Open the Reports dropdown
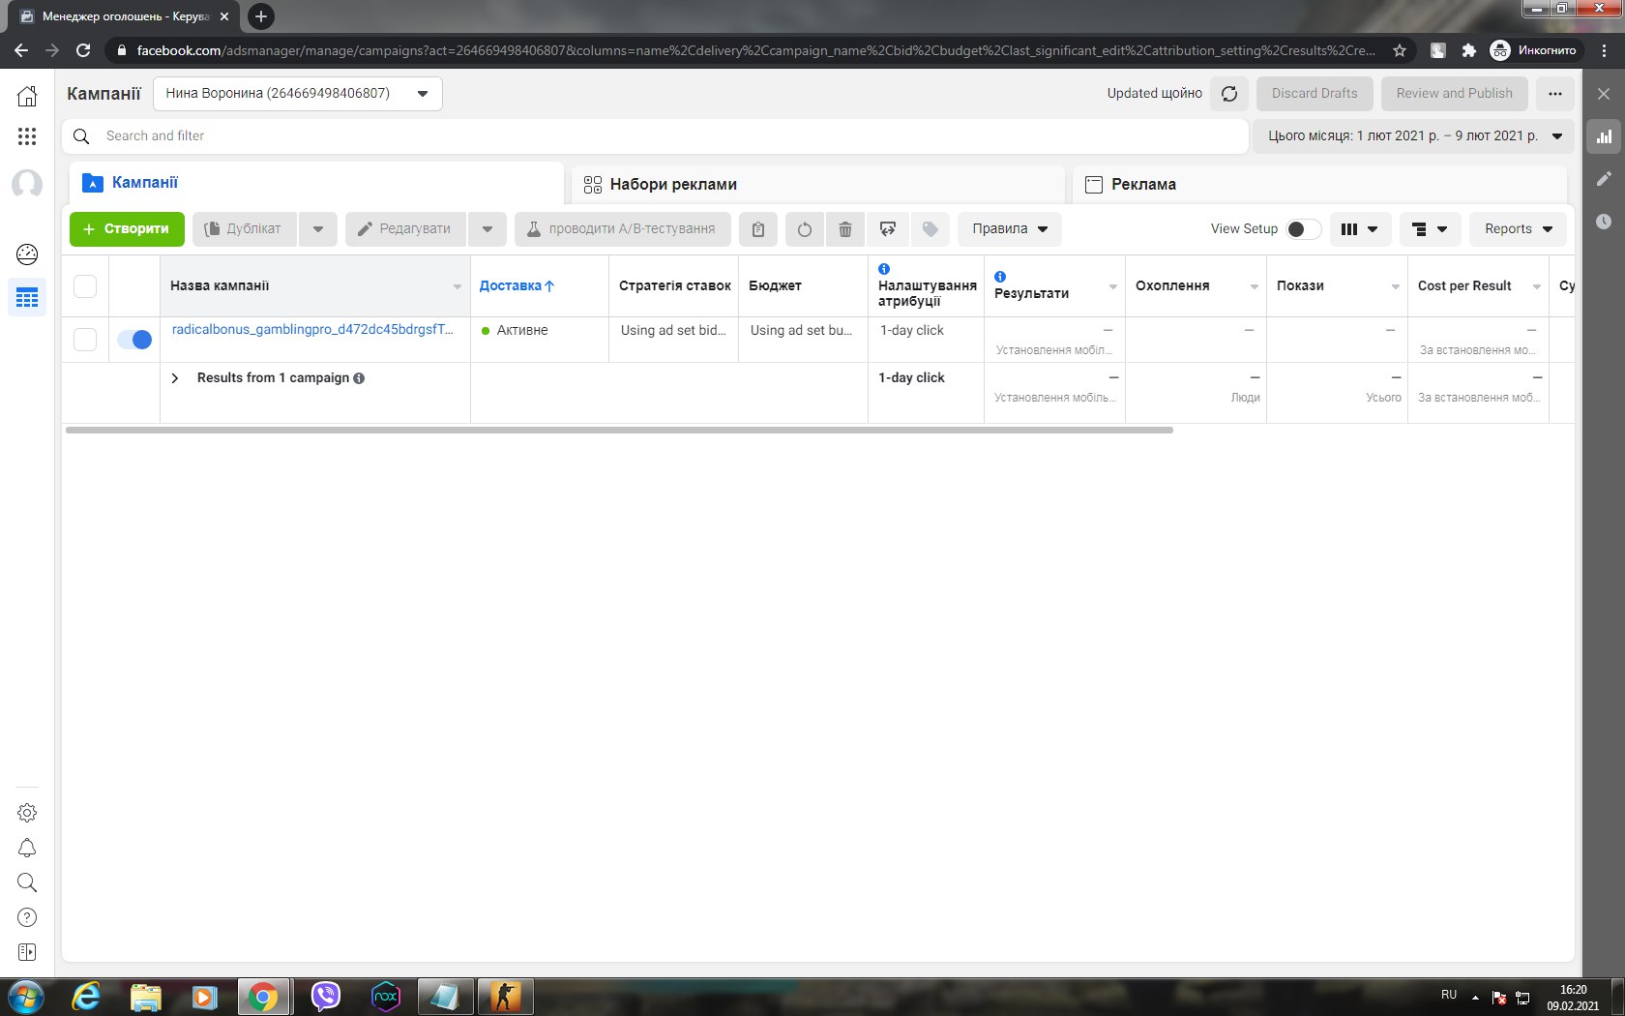 (1518, 229)
